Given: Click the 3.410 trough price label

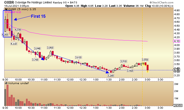Looking at the screenshot, I should pyautogui.click(x=130, y=71).
